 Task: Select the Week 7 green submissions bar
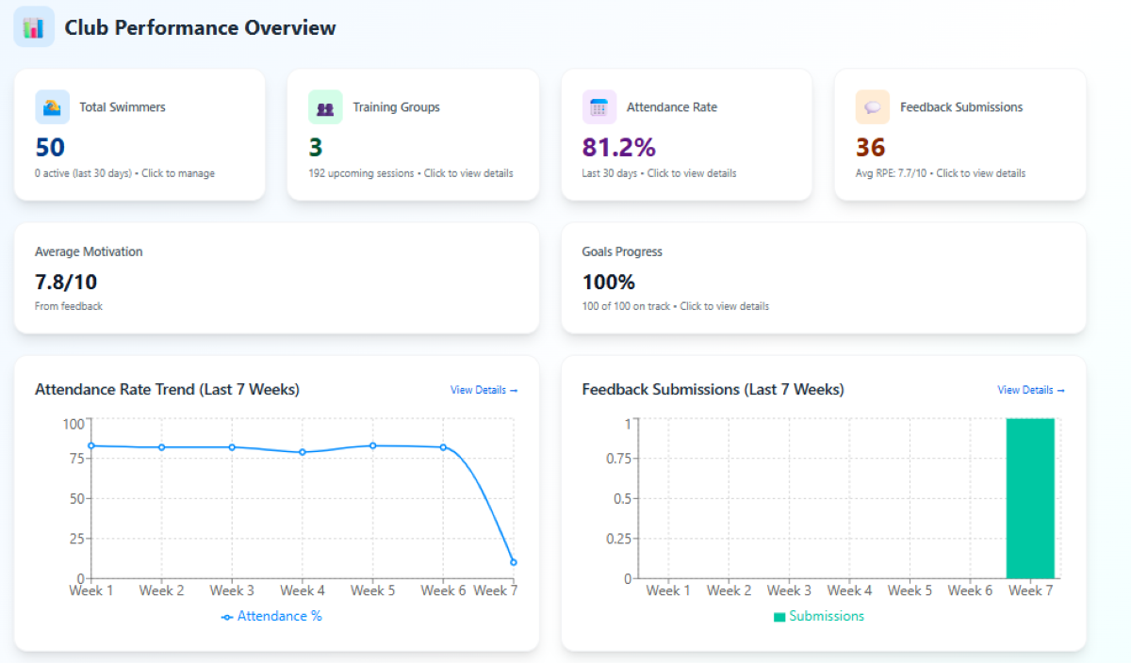click(x=1030, y=498)
